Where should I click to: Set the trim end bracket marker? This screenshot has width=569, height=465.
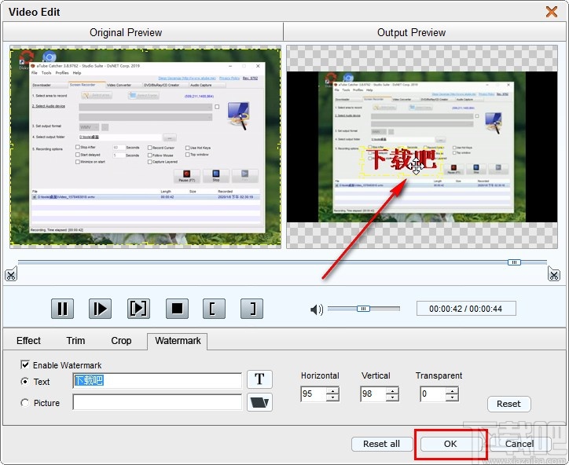[x=251, y=309]
